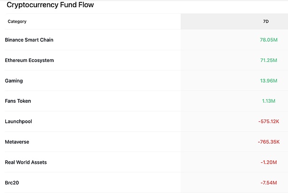Screen dimensions: 288x193
Task: Open the Binance Smart Chain category
Action: coord(29,40)
